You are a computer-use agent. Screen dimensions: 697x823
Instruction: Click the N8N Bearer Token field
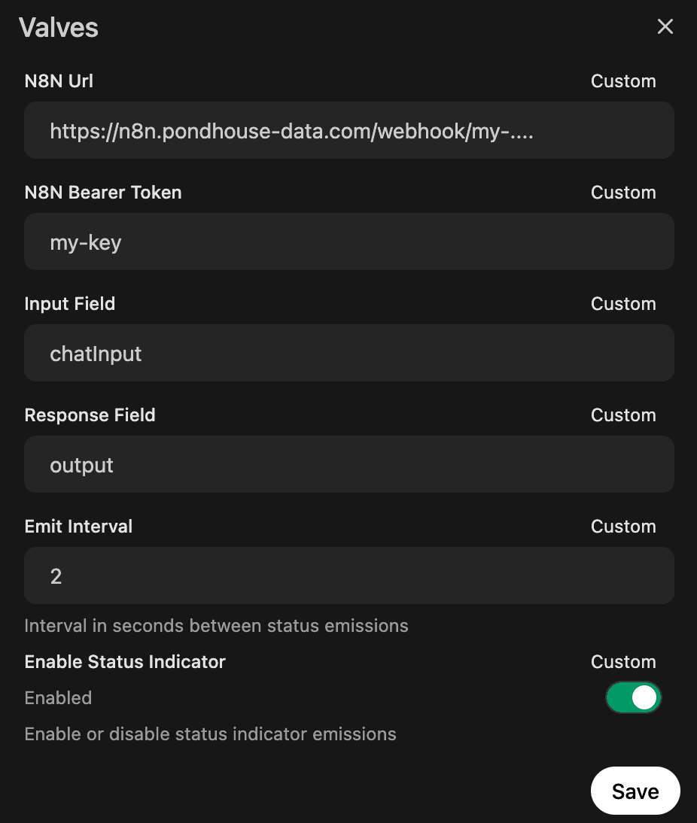click(348, 241)
